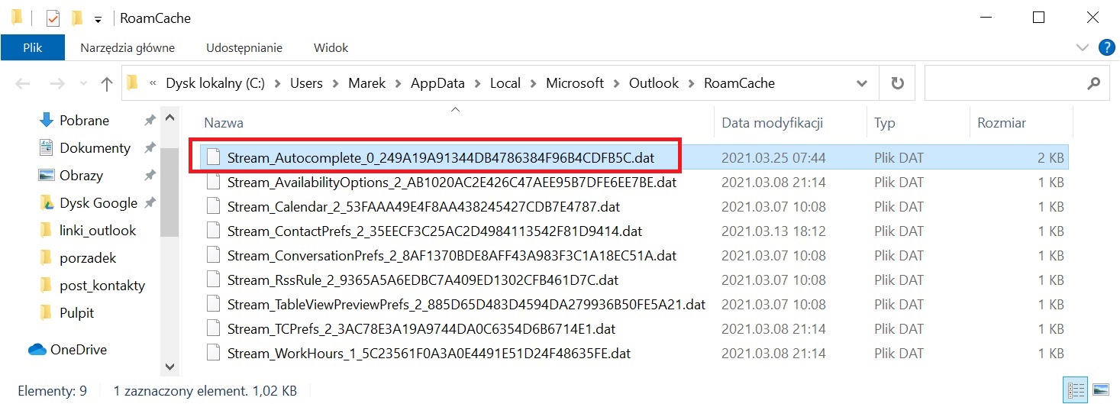Select OneDrive in the navigation pane
Image resolution: width=1120 pixels, height=404 pixels.
[78, 350]
